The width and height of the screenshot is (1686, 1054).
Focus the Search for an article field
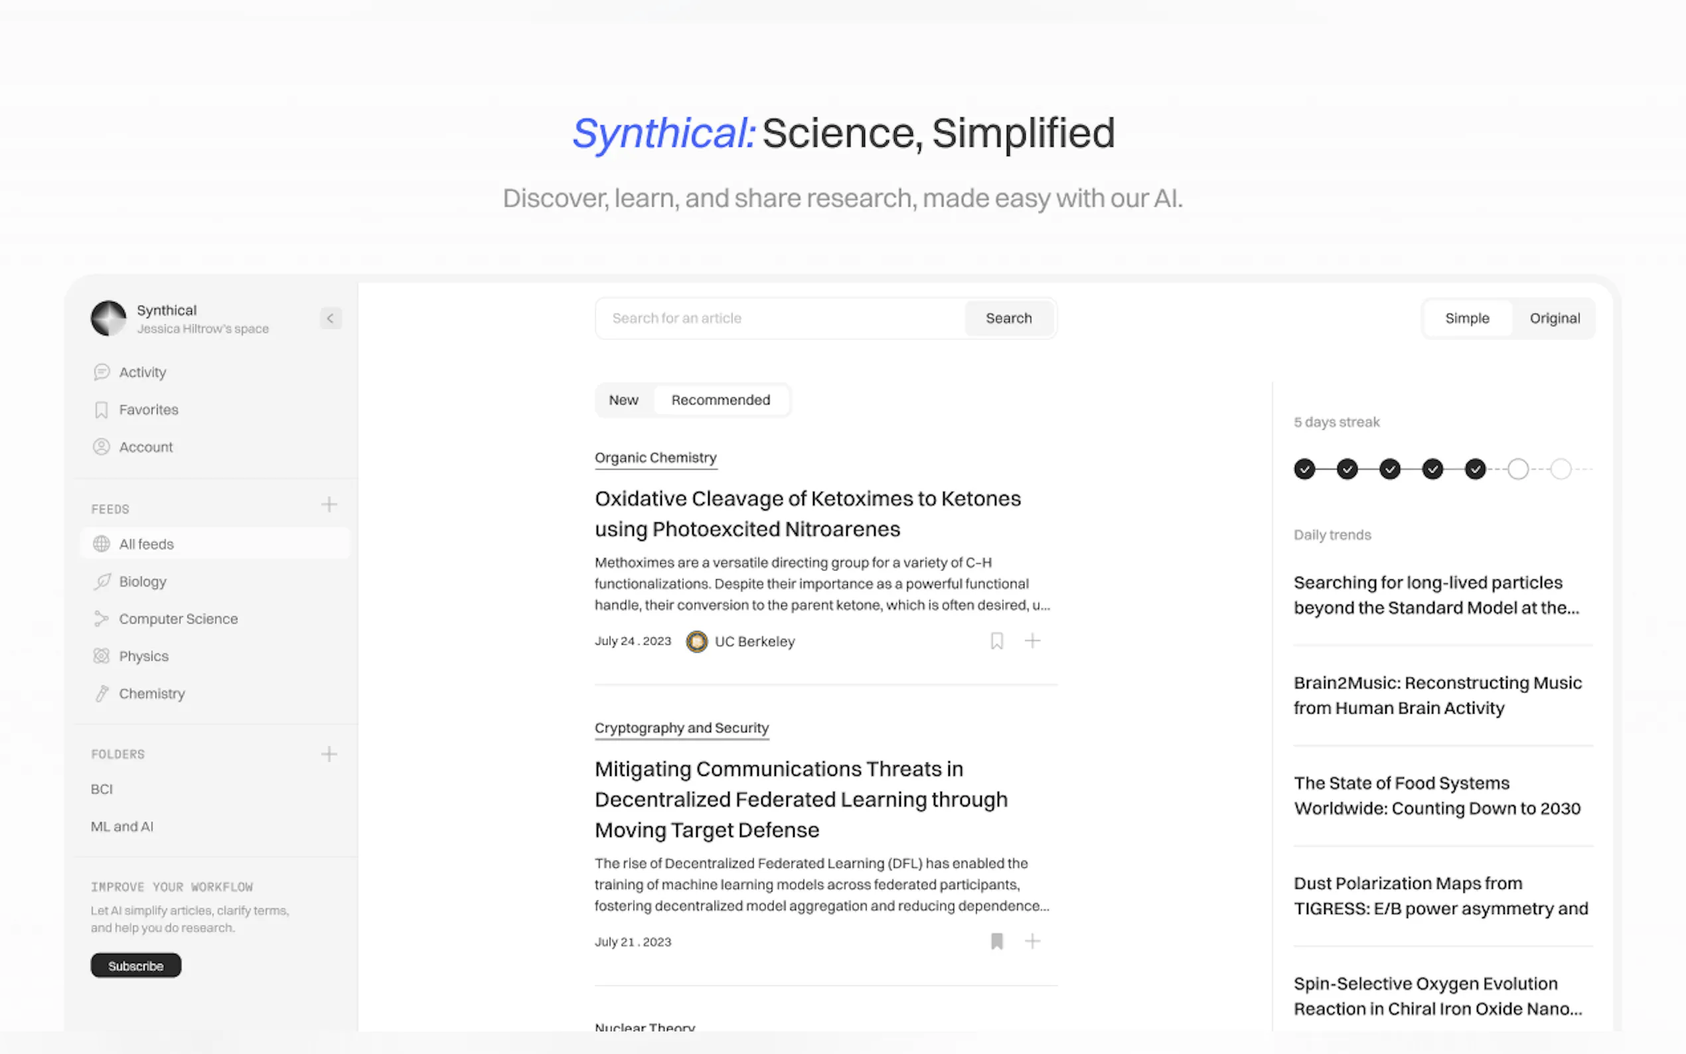click(x=779, y=319)
